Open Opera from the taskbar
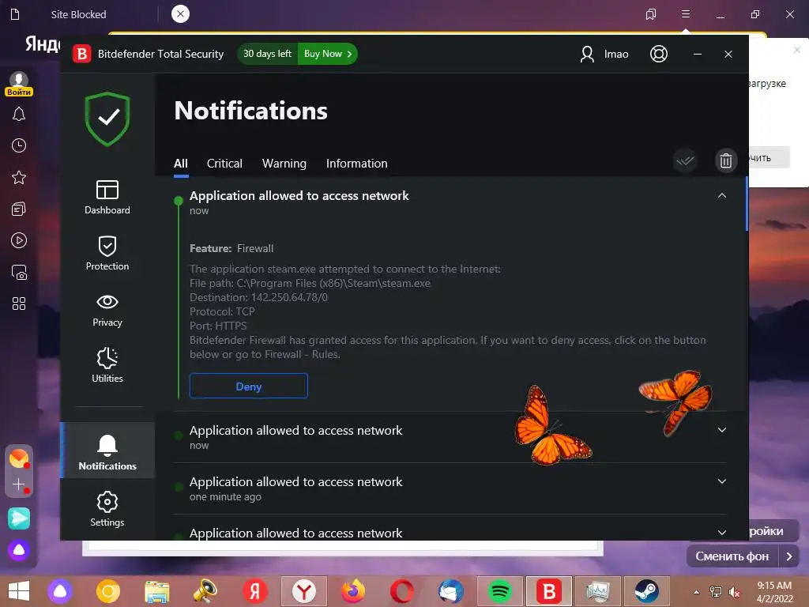809x607 pixels. point(402,591)
